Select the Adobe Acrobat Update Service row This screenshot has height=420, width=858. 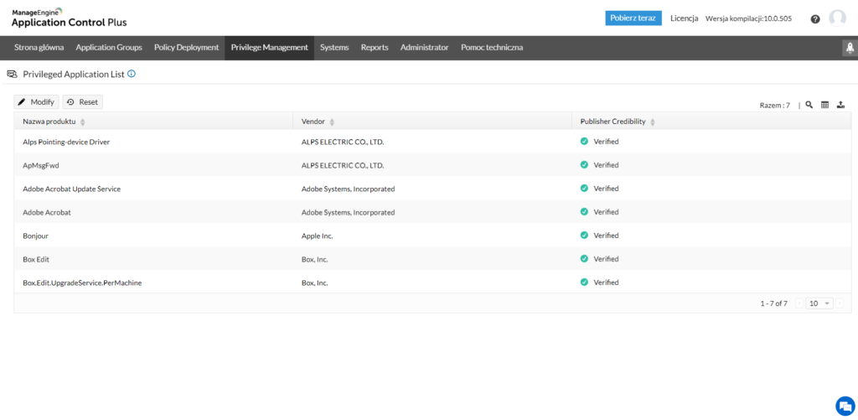pyautogui.click(x=72, y=189)
